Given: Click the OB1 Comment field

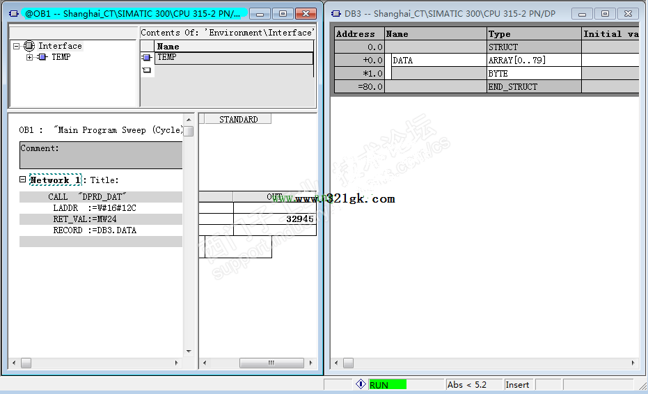Looking at the screenshot, I should pyautogui.click(x=101, y=155).
